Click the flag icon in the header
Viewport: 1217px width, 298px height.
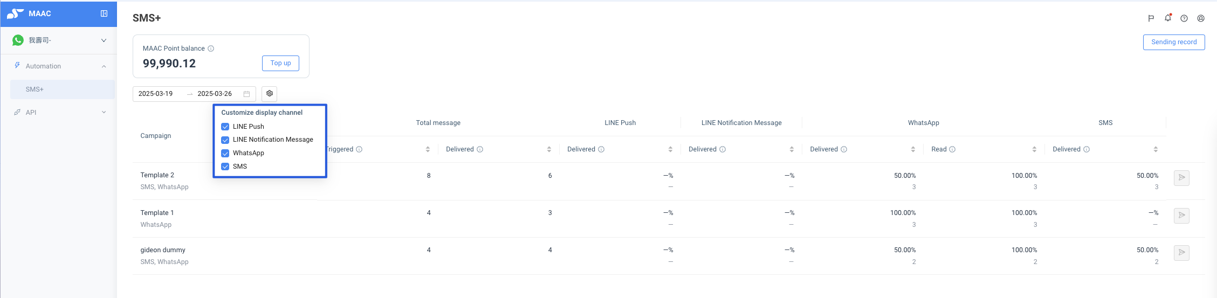coord(1151,18)
